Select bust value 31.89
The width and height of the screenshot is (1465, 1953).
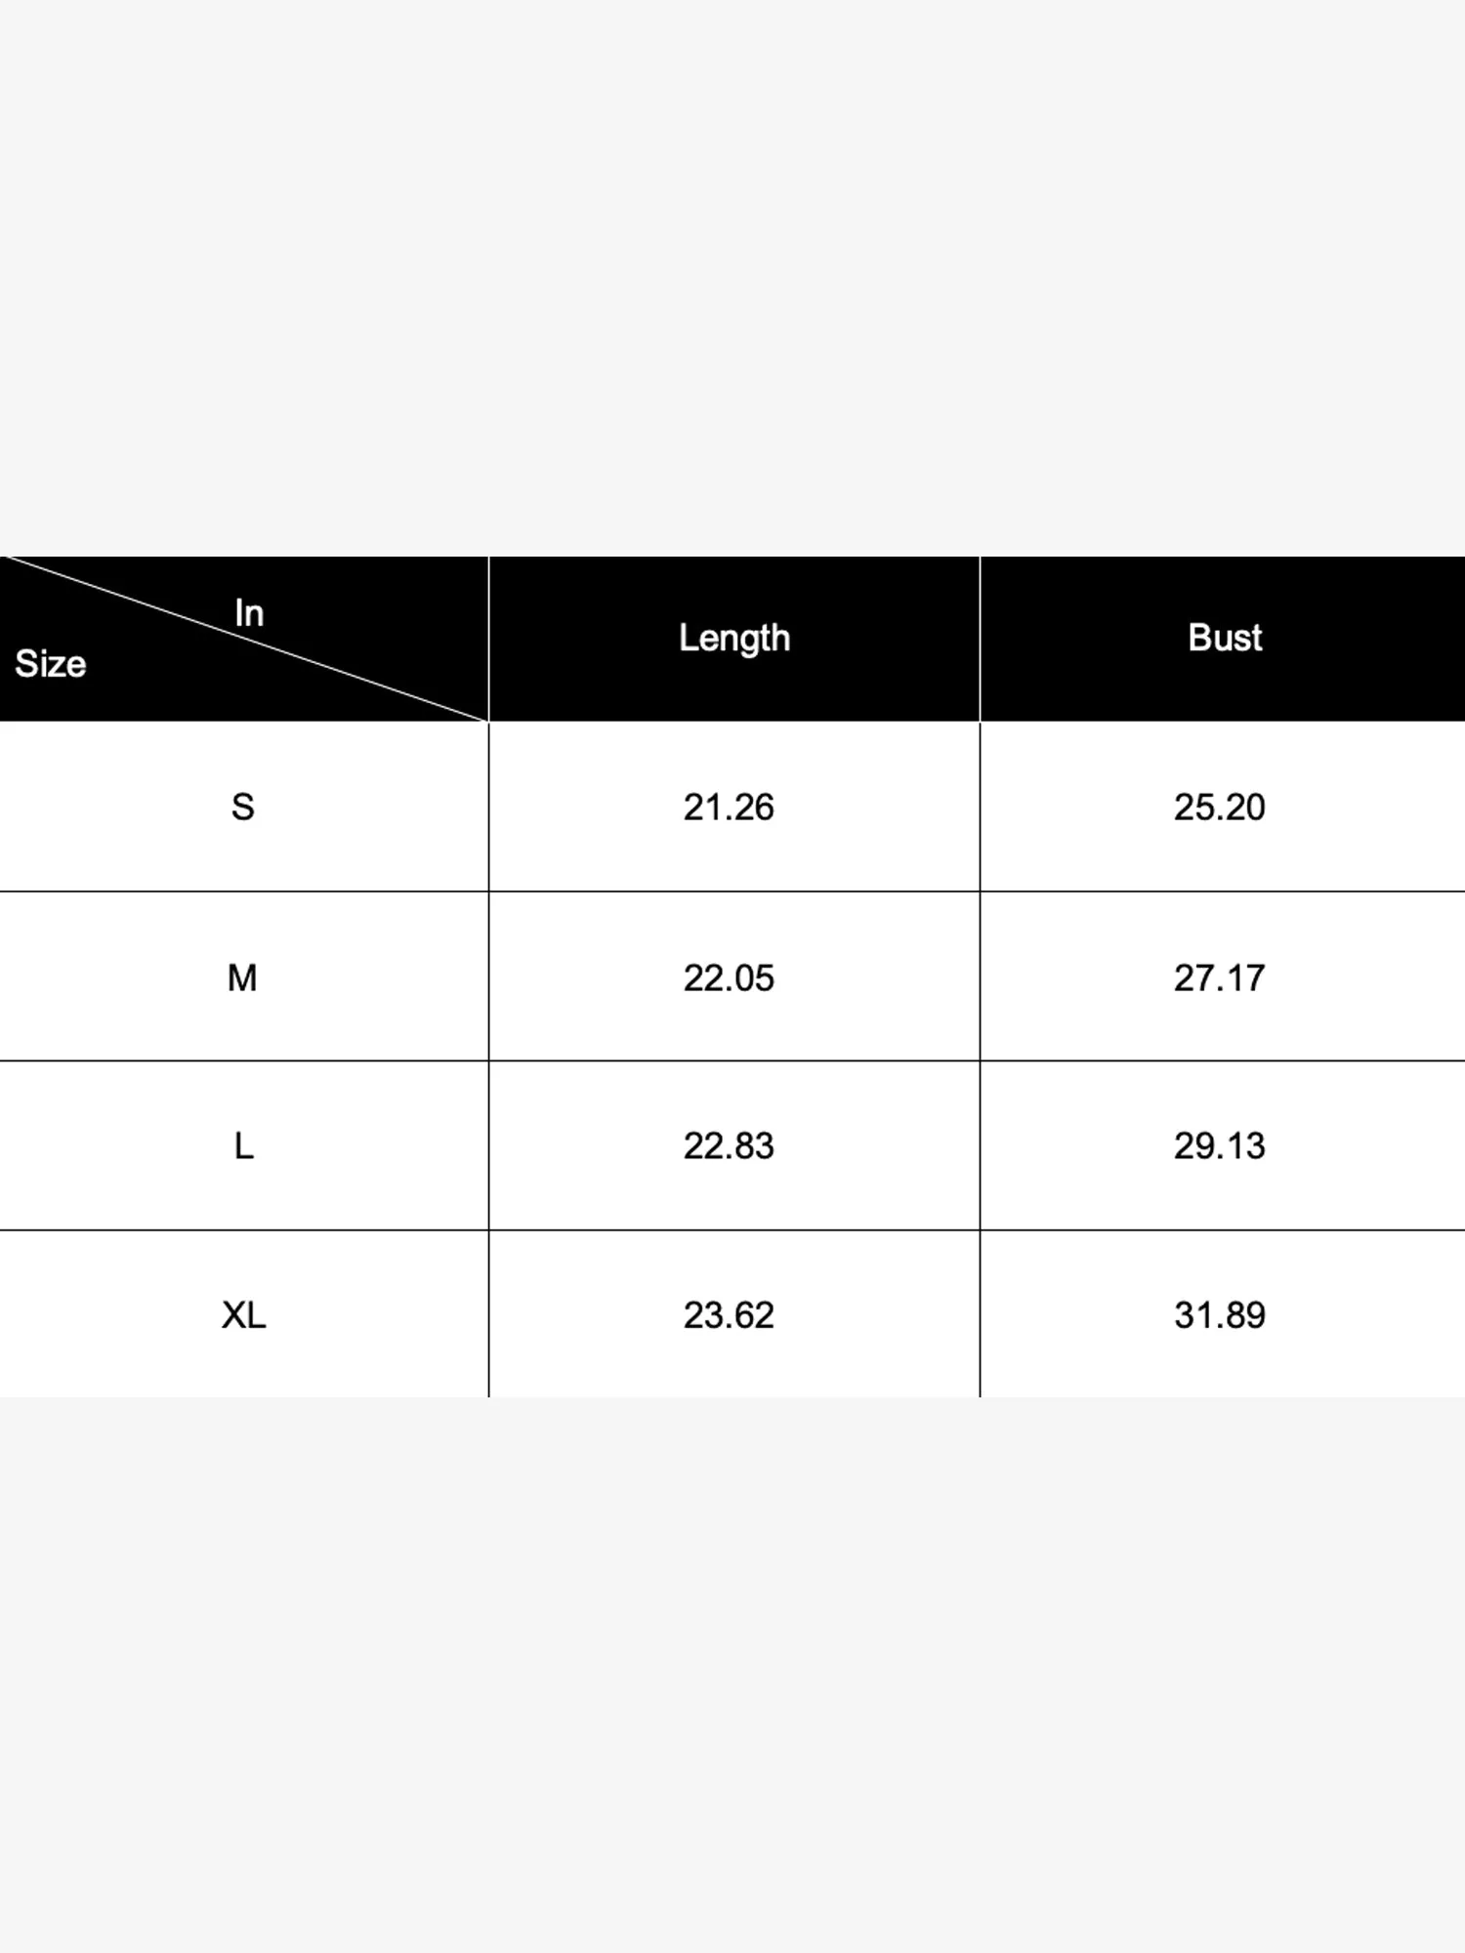point(1220,1315)
